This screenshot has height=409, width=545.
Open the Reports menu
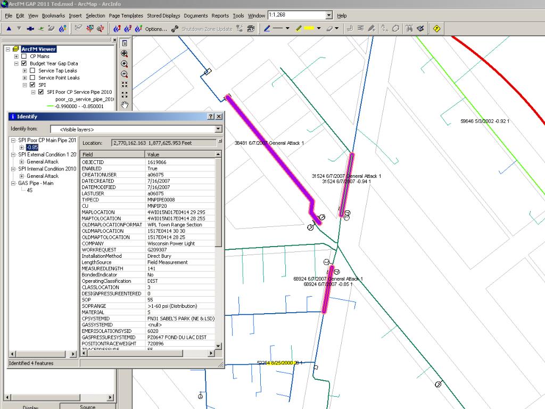point(220,15)
